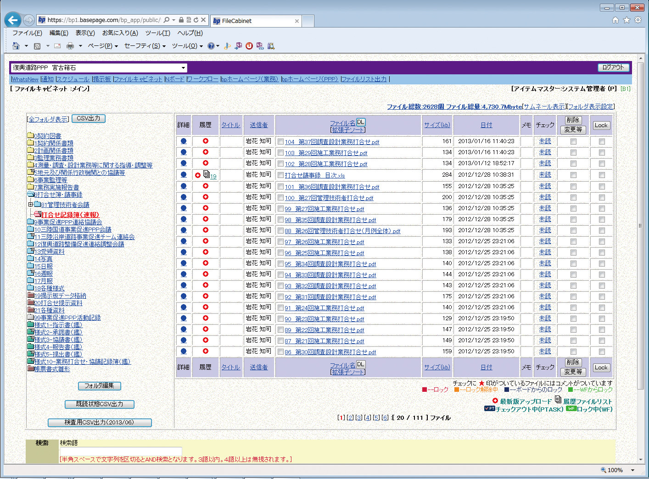The image size is (649, 479).
Task: Open detail dot for 86 第30回調査設計業務打合せ
Action: pos(184,351)
